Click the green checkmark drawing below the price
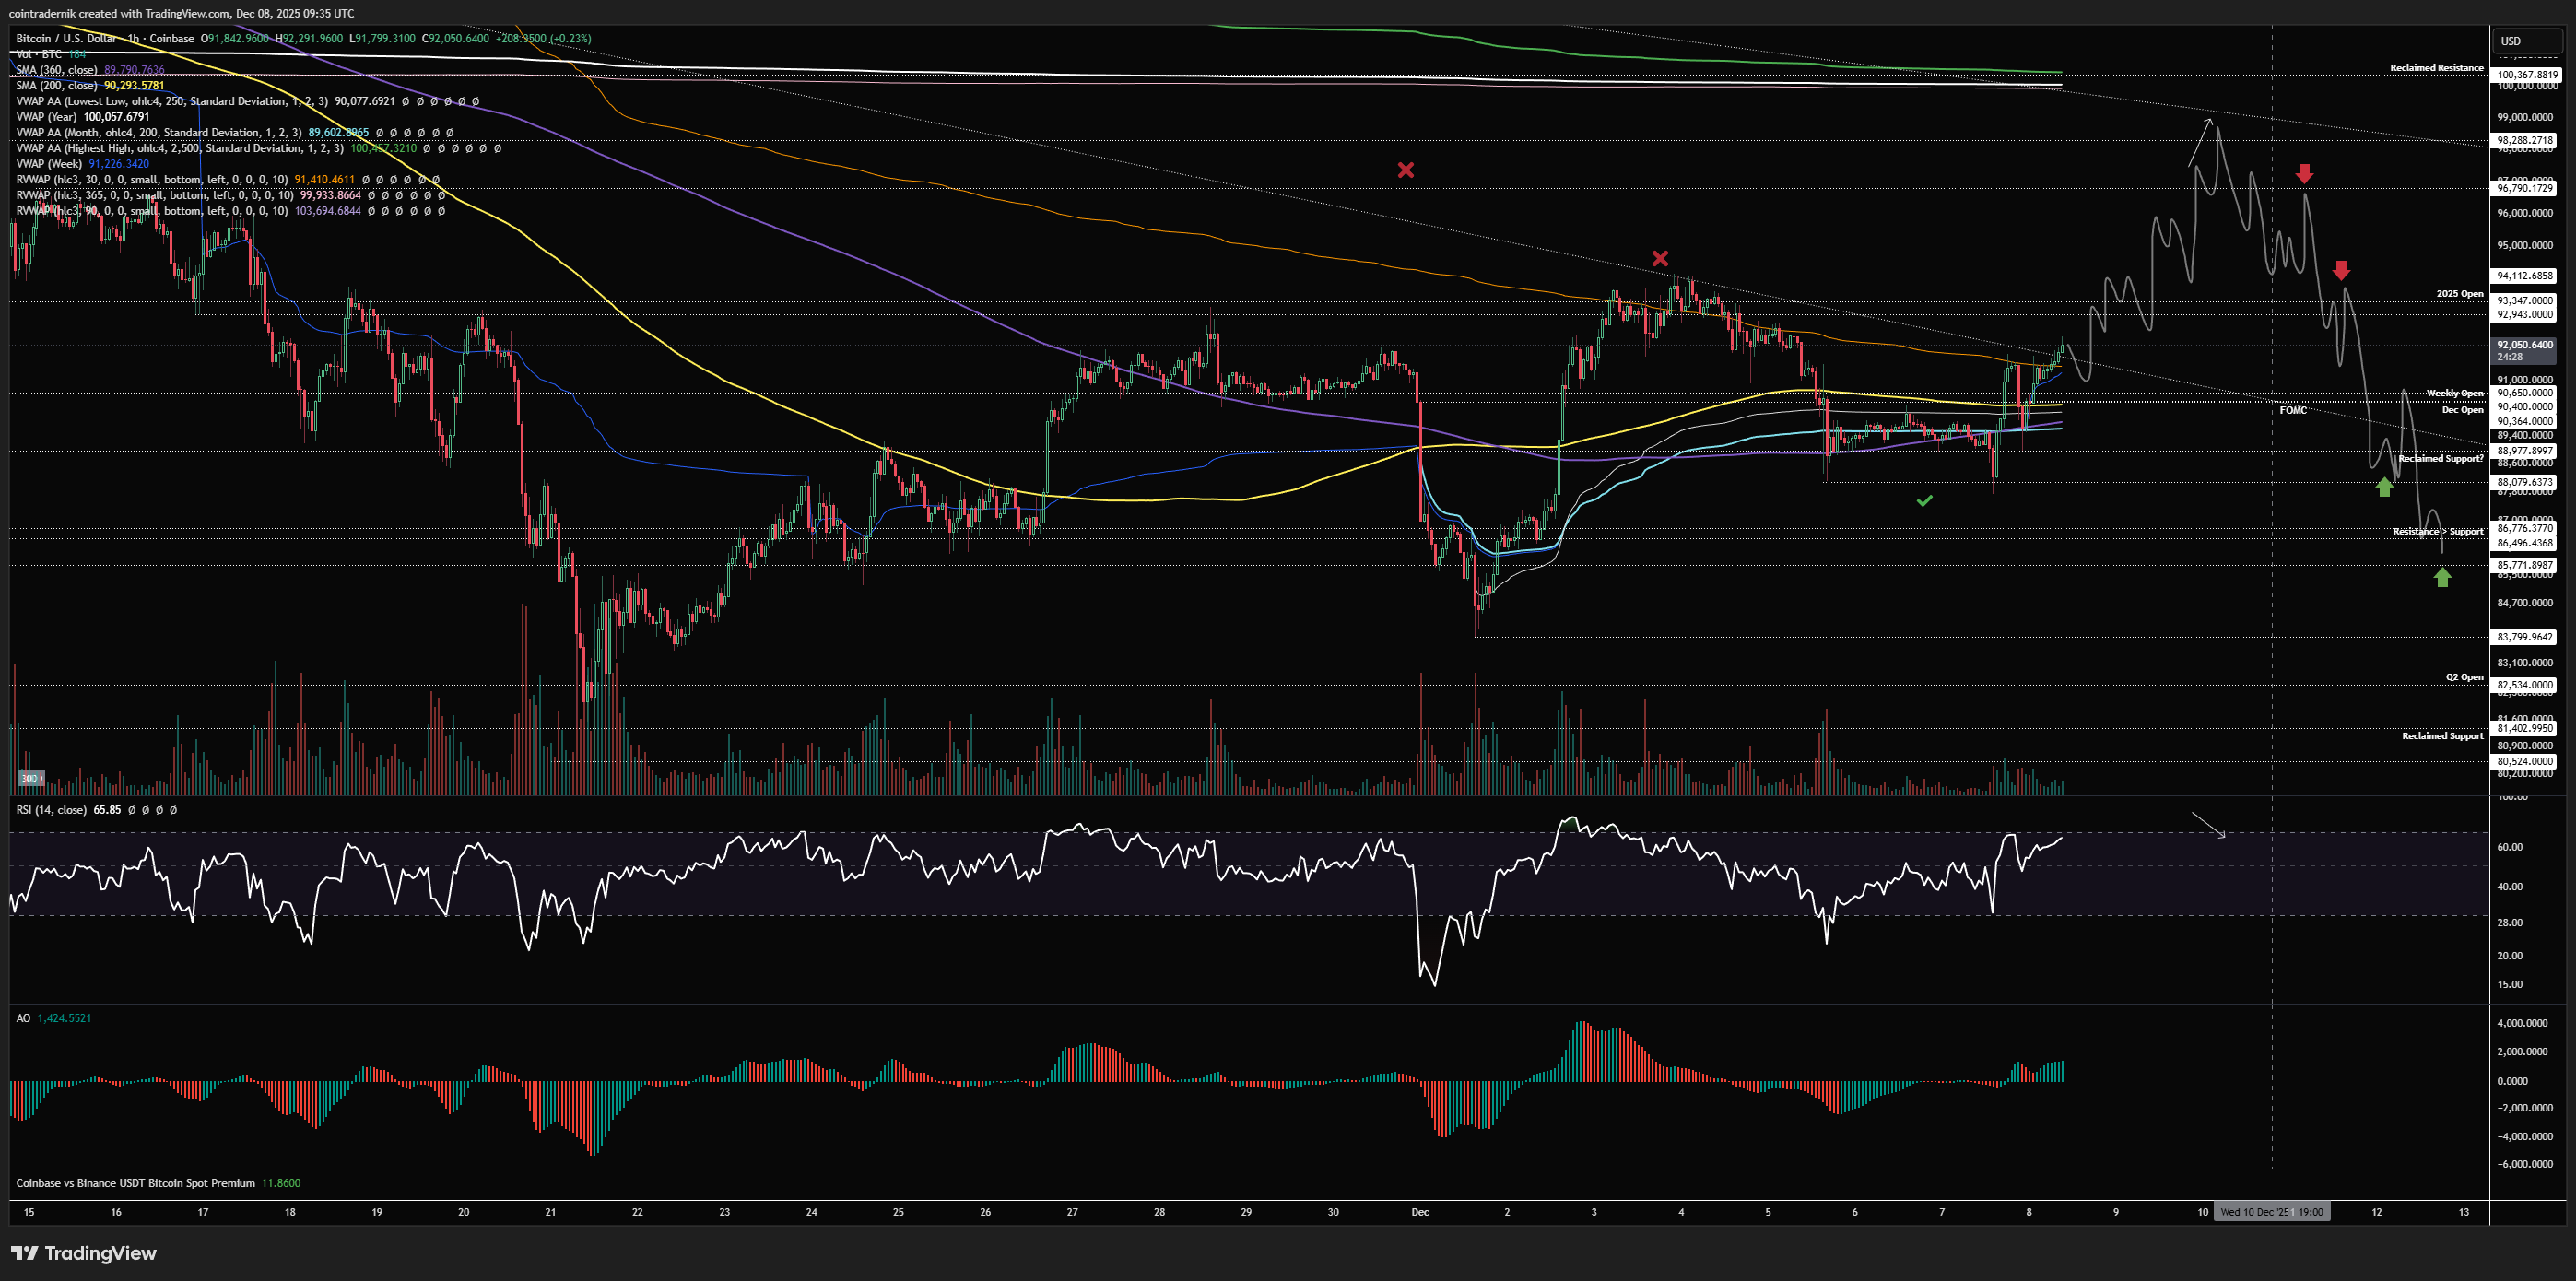Image resolution: width=2576 pixels, height=1281 pixels. click(1924, 501)
